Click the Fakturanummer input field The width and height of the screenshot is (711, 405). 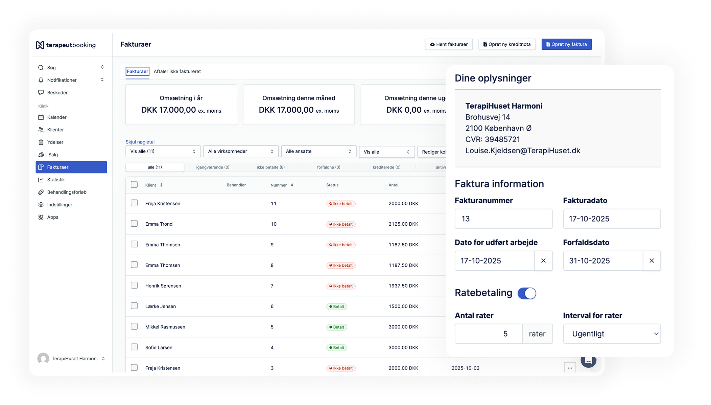(503, 219)
